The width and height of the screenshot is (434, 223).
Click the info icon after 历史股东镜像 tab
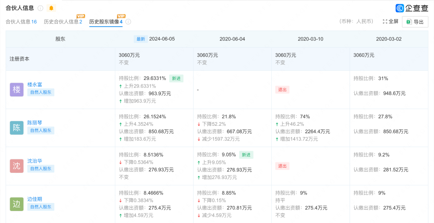(x=128, y=22)
